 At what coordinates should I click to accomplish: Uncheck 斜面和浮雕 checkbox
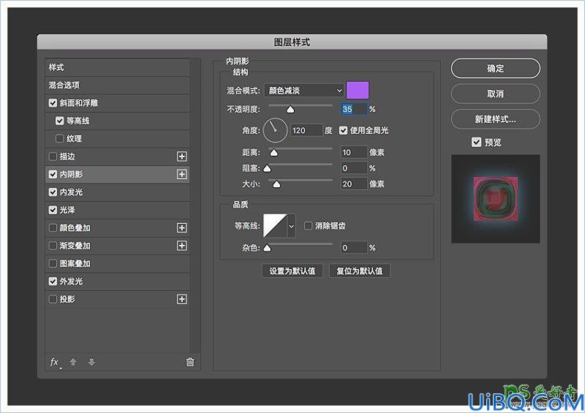pos(53,103)
